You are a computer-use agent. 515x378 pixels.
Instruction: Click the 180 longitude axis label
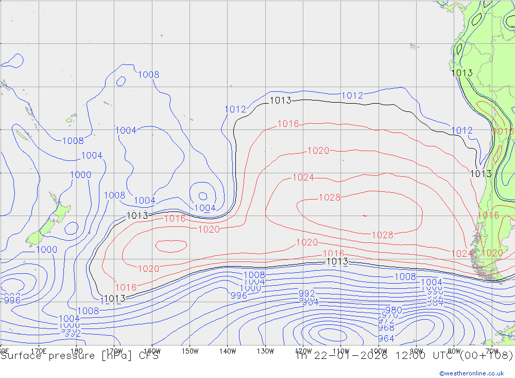77,351
